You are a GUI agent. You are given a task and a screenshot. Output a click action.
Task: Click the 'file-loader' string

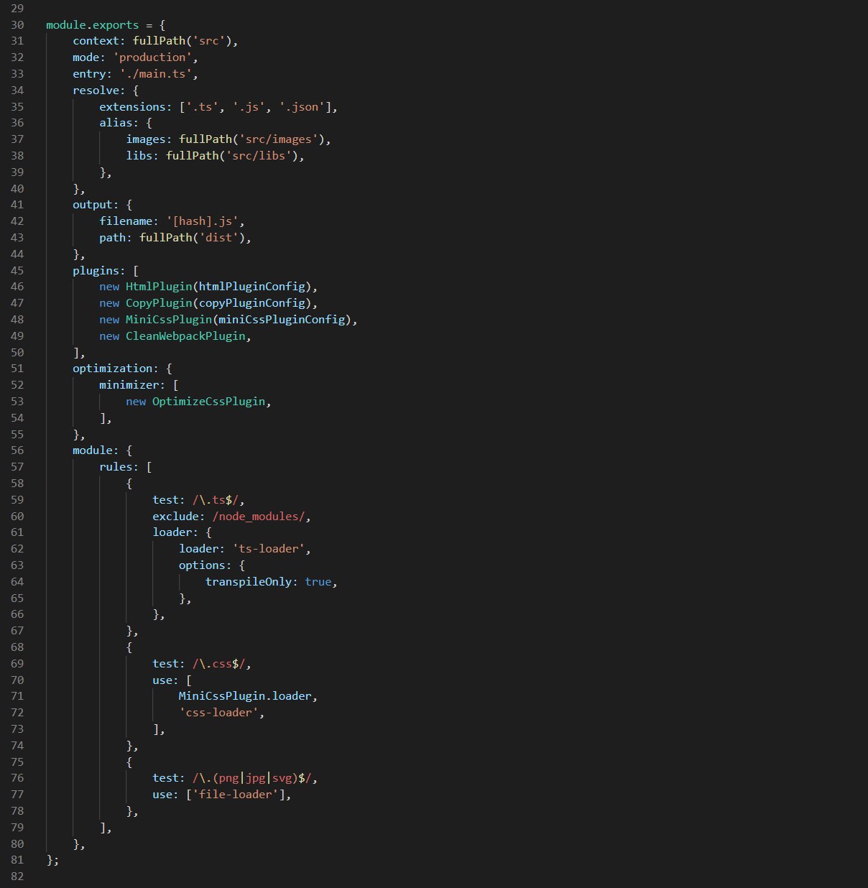(235, 795)
